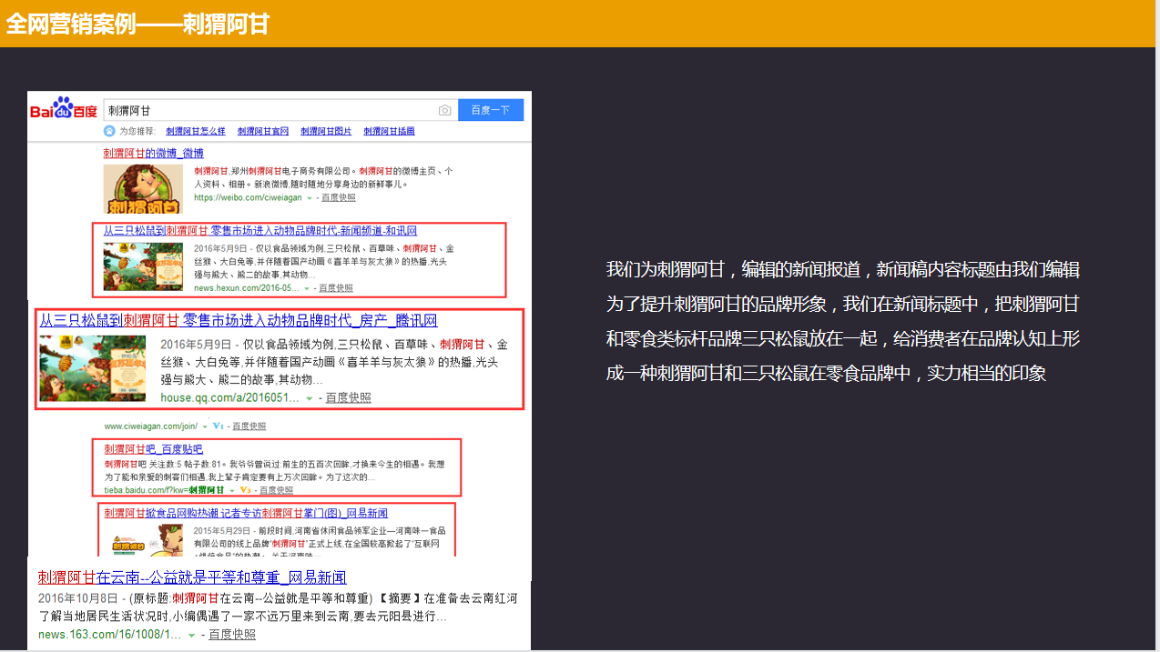Open the result 刺猬阿甘的微博_微博
The image size is (1160, 652).
coord(153,153)
